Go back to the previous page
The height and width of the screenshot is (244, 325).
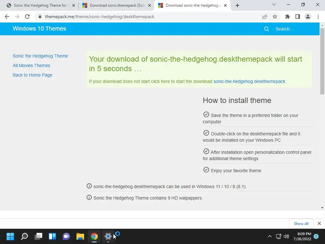click(7, 17)
